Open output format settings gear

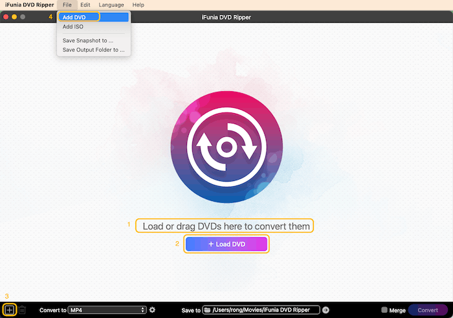point(152,310)
